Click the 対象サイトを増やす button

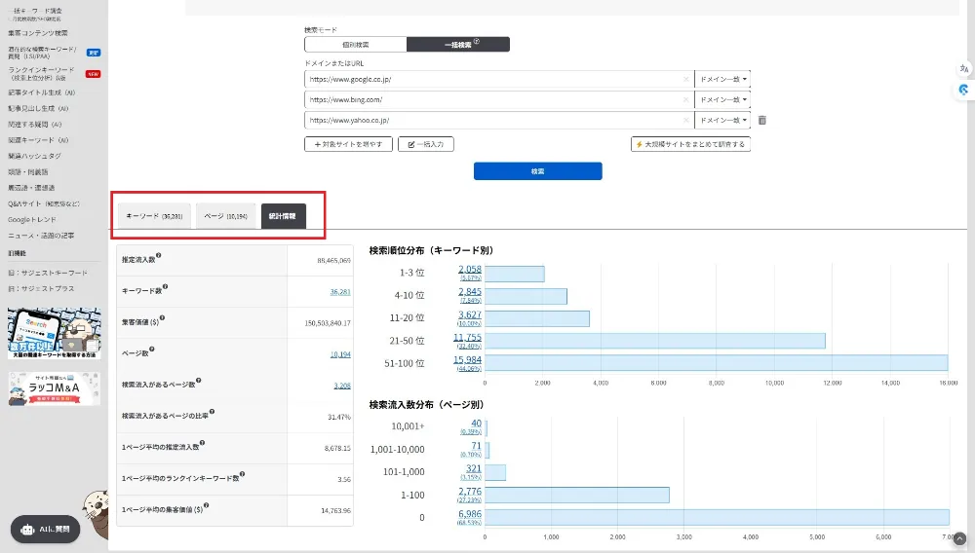tap(348, 144)
